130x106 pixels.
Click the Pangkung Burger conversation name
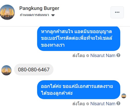[39, 8]
